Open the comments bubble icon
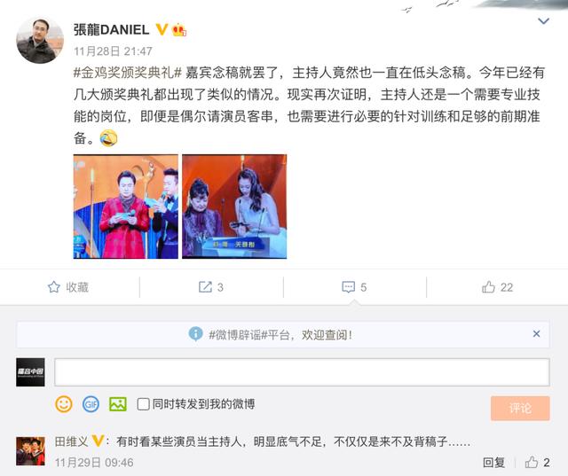The height and width of the screenshot is (476, 568). tap(348, 287)
